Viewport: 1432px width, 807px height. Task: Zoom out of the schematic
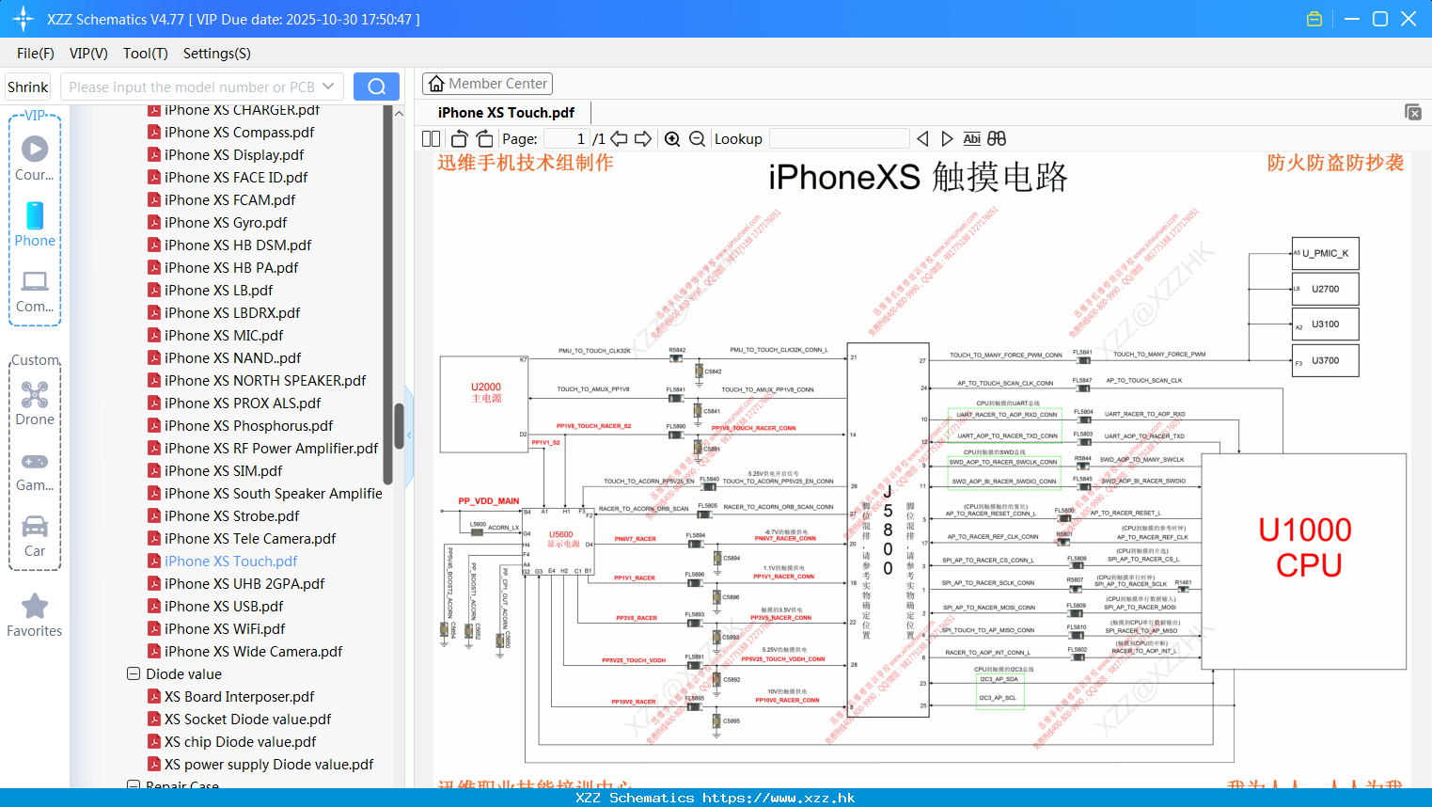(697, 138)
